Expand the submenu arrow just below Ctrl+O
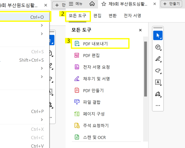Screen dimensions: 185x148 coord(42,25)
